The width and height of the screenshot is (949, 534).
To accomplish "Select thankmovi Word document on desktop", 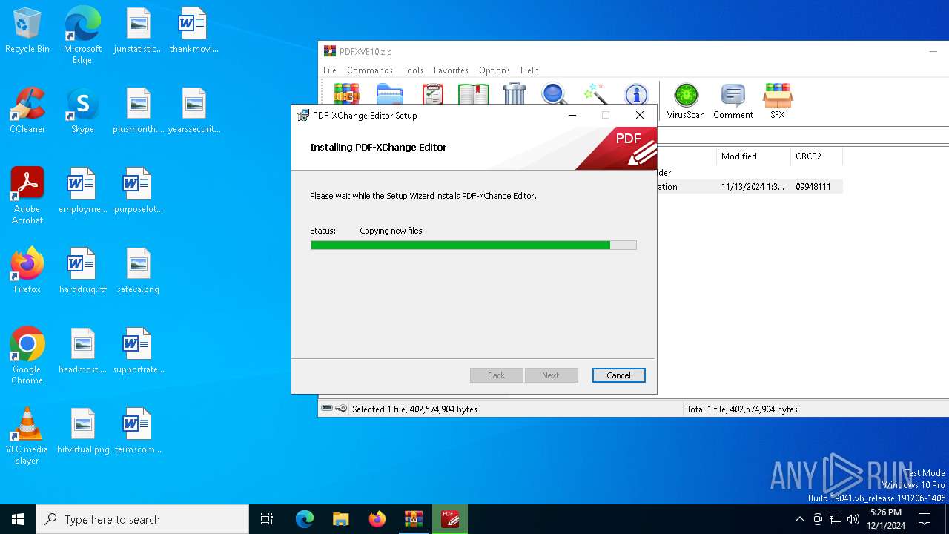I will [x=194, y=30].
